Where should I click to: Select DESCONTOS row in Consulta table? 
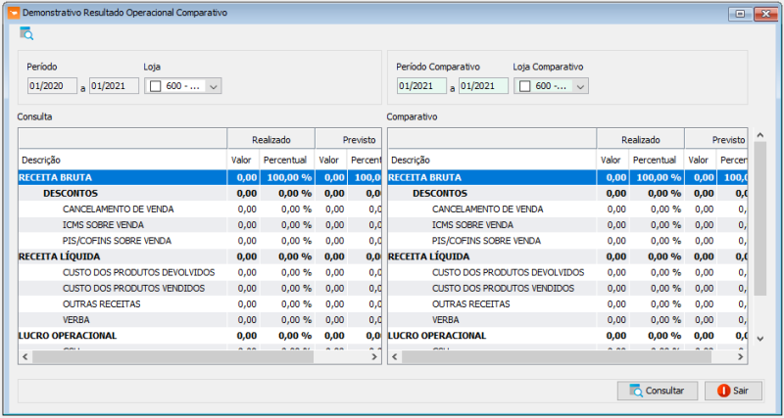pyautogui.click(x=200, y=193)
